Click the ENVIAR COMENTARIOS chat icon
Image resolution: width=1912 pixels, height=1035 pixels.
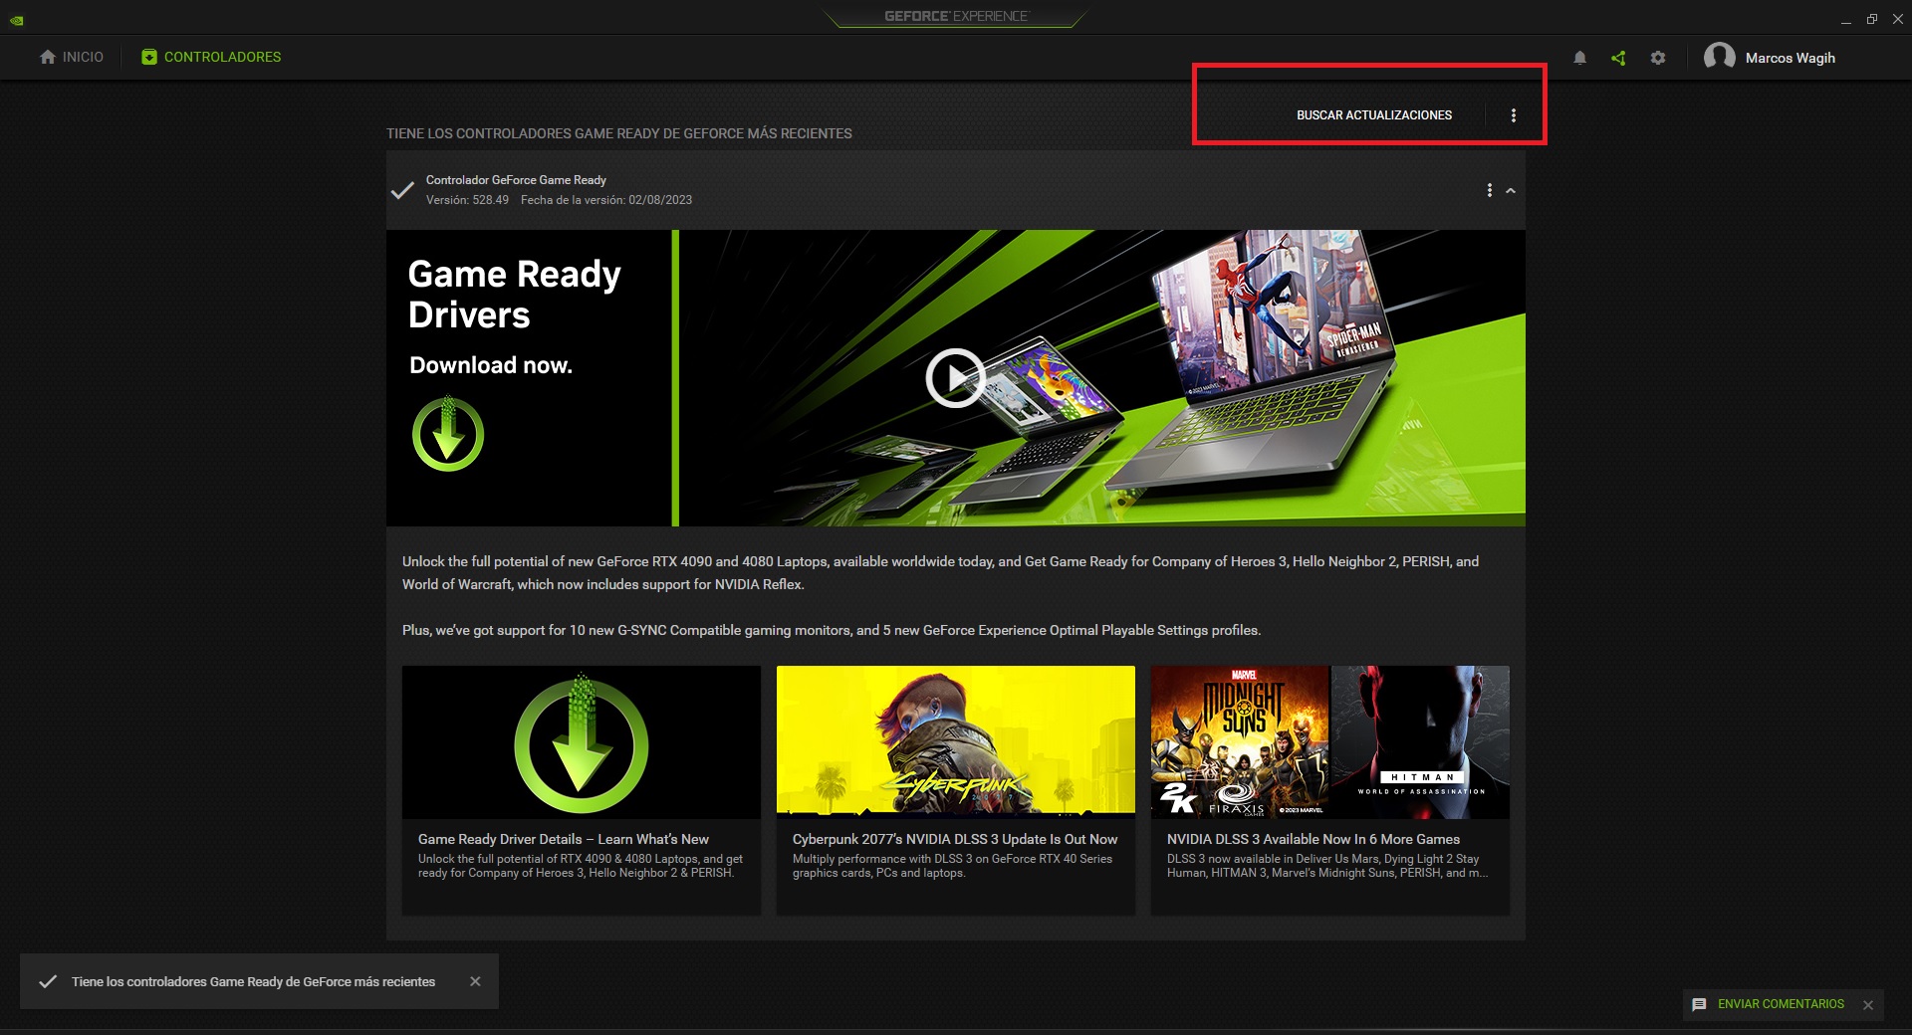click(x=1699, y=1004)
